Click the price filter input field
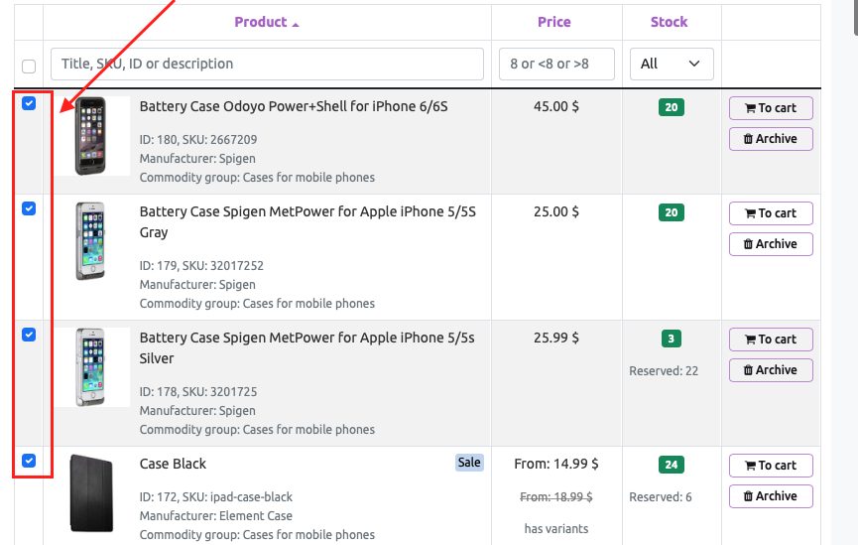This screenshot has height=545, width=858. click(556, 65)
